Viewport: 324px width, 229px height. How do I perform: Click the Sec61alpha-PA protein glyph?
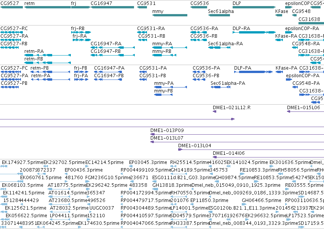220,87
